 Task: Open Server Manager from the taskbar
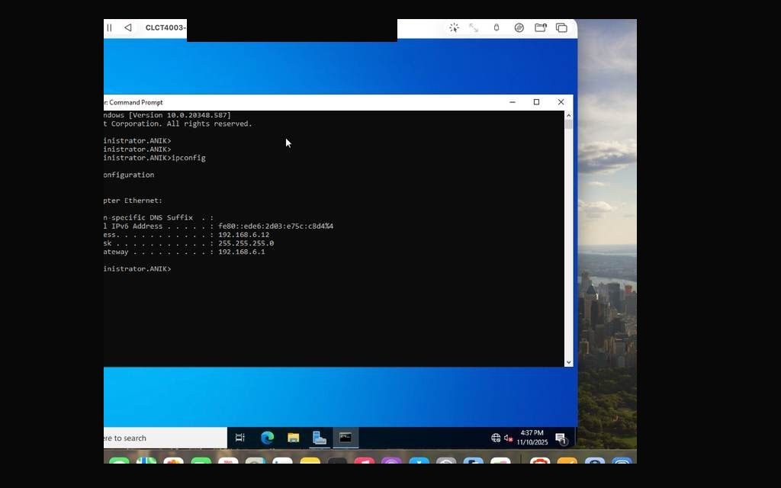tap(320, 438)
